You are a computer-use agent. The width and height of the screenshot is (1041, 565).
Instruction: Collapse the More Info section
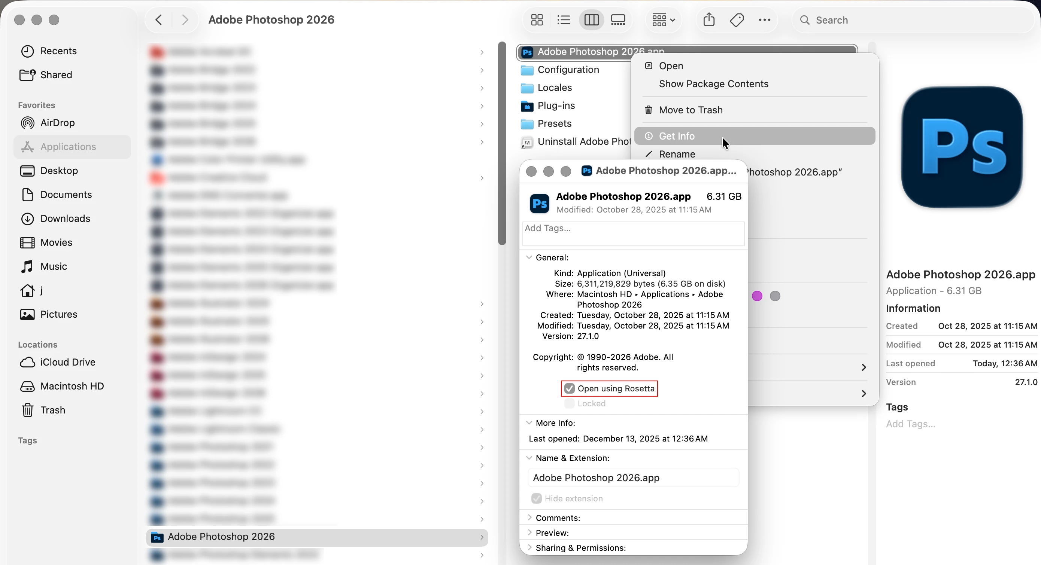coord(529,423)
